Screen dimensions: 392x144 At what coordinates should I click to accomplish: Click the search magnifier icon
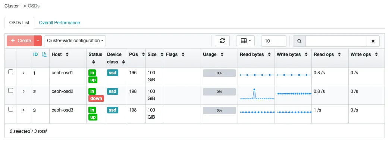(299, 41)
